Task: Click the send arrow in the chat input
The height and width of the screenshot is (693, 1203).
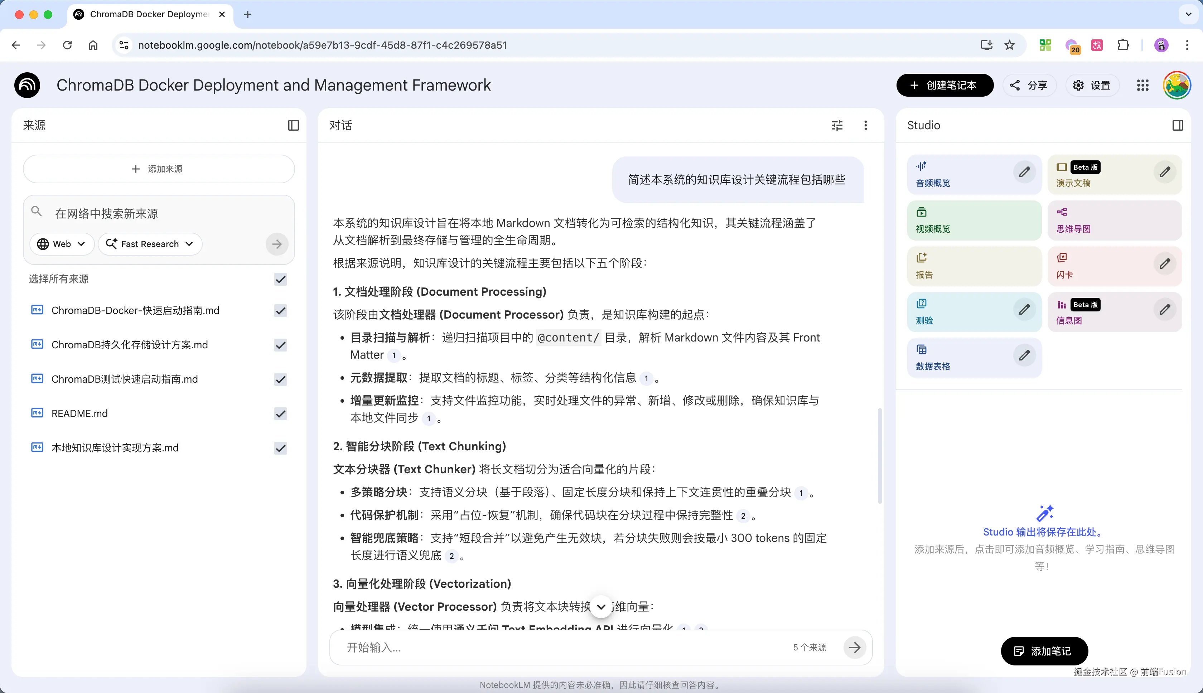Action: pyautogui.click(x=855, y=647)
